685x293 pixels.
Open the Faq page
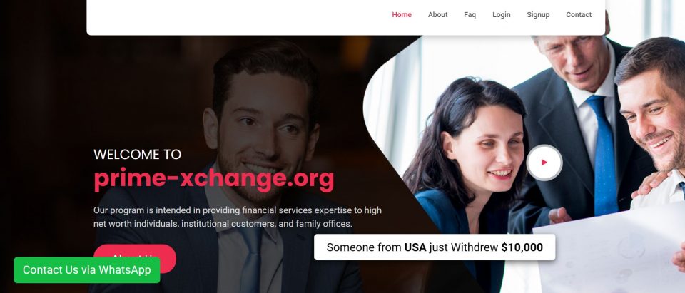tap(470, 14)
